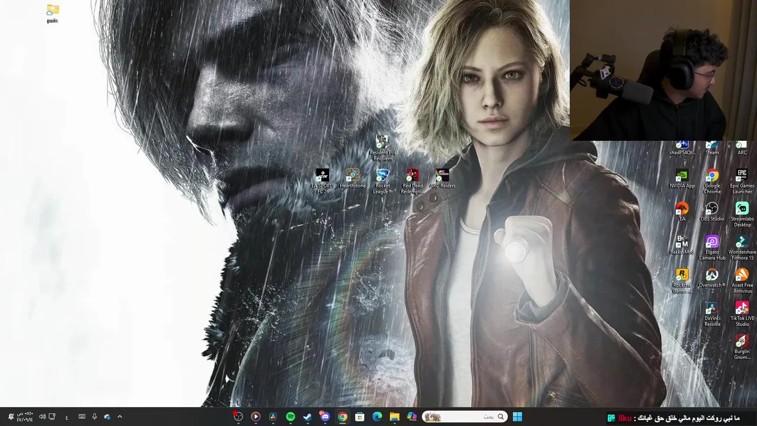Open Discord from the taskbar
This screenshot has width=757, height=426.
pyautogui.click(x=325, y=417)
